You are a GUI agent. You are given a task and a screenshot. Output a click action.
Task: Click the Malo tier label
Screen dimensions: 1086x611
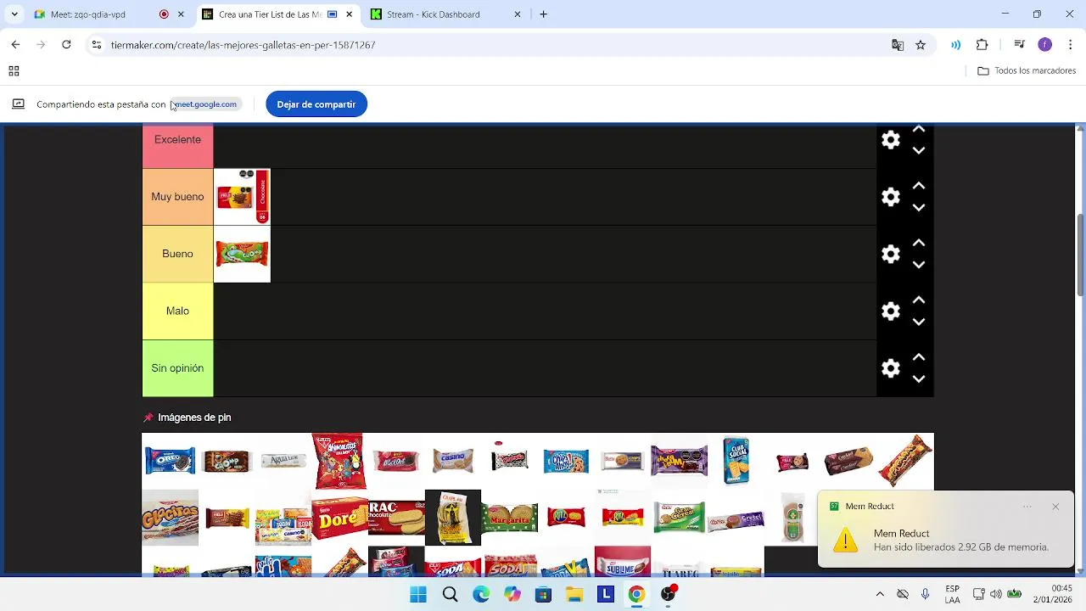click(x=177, y=311)
